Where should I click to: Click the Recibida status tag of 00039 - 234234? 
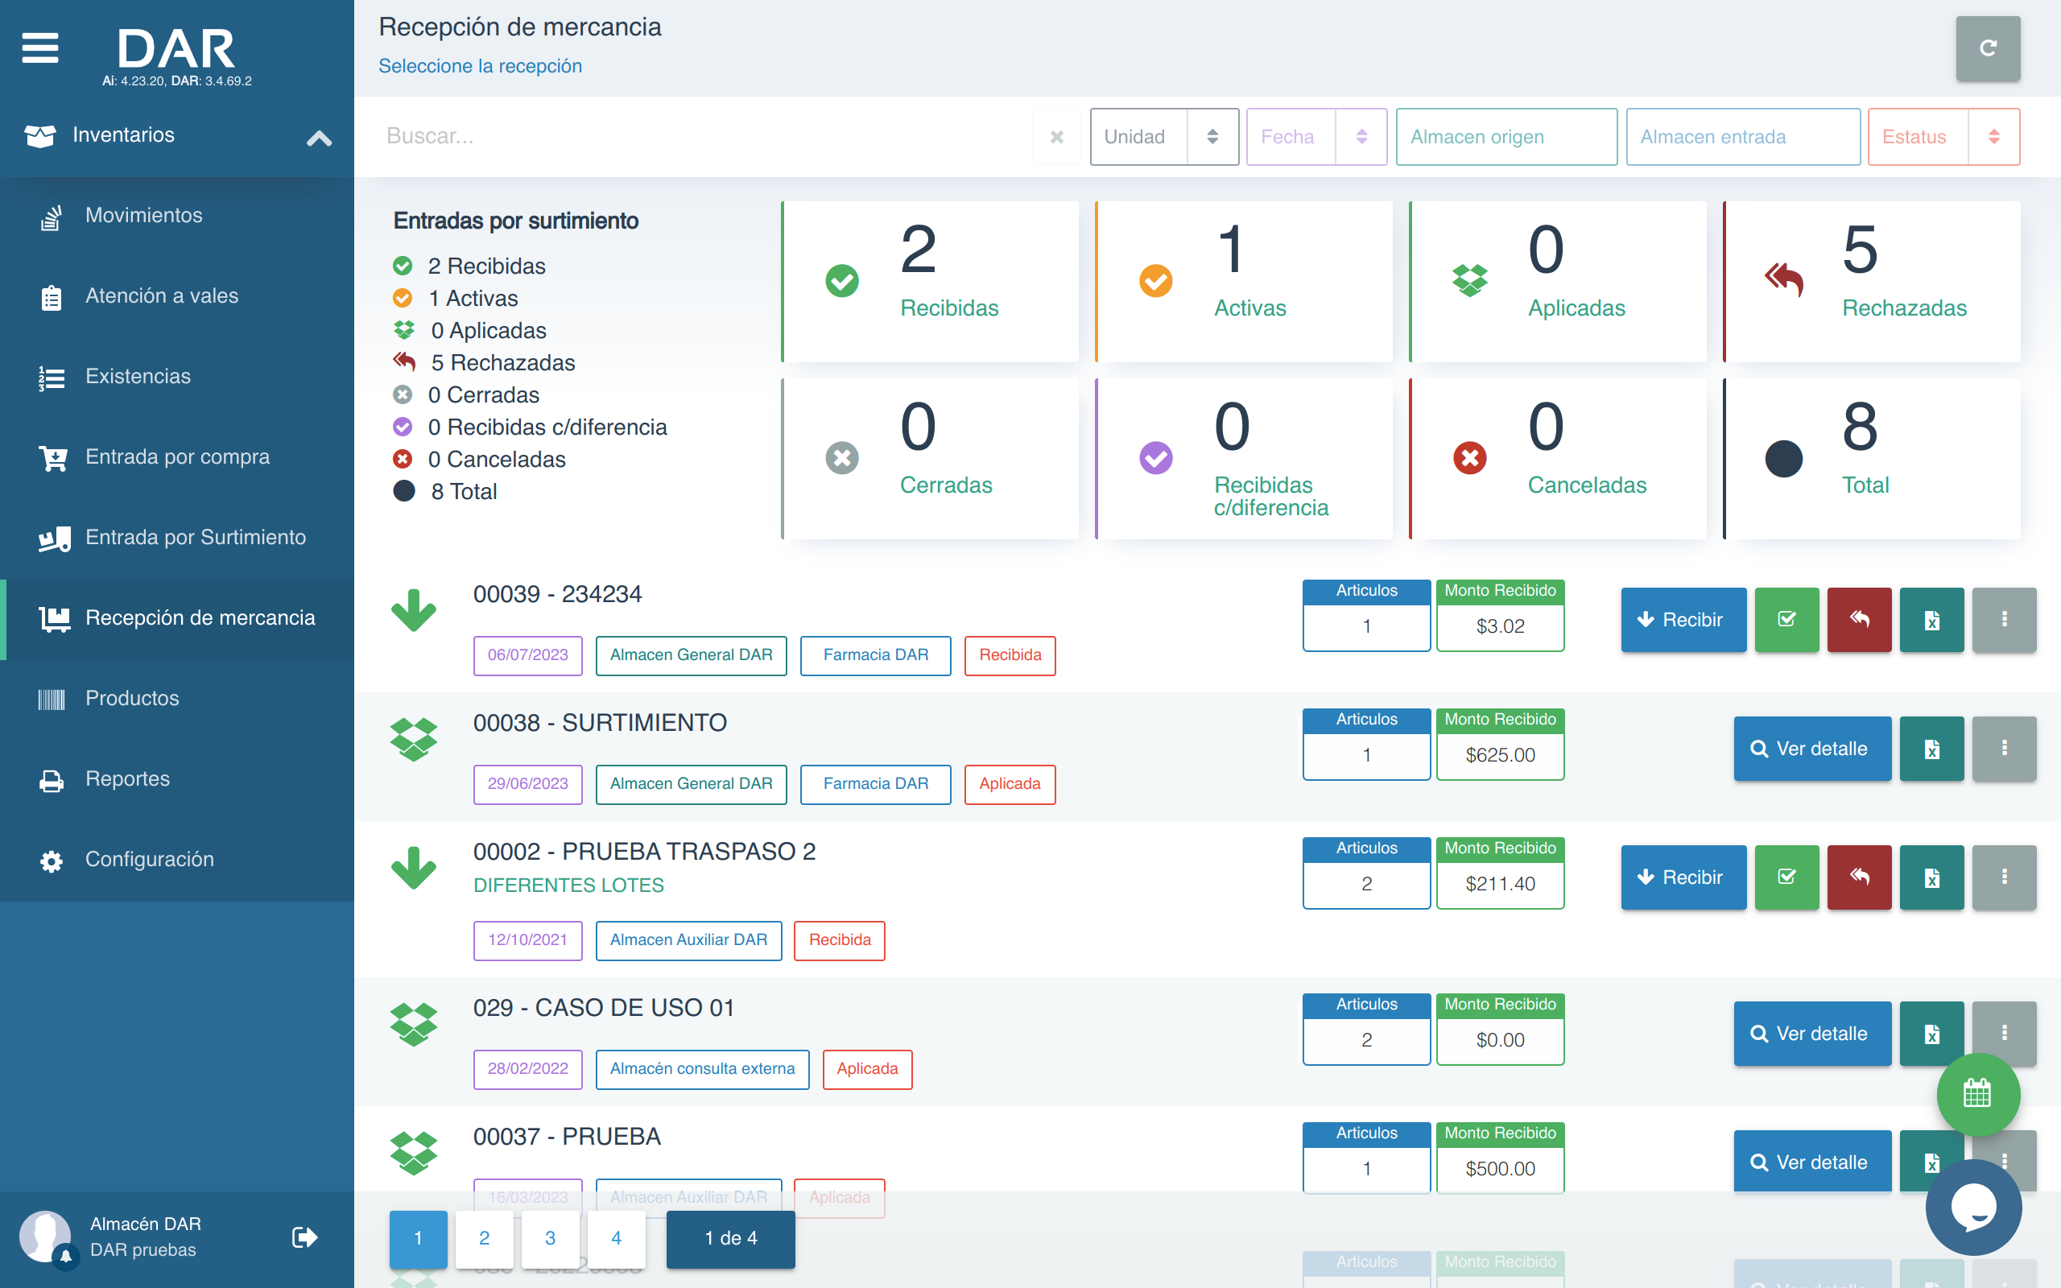[x=1010, y=655]
